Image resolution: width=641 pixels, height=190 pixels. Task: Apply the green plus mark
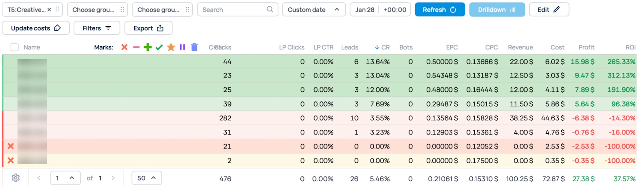(147, 47)
